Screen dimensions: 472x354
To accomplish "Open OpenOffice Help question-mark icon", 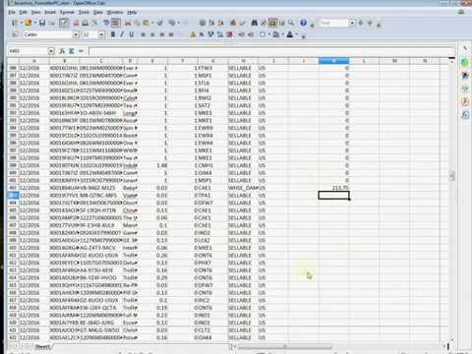I will coord(303,23).
